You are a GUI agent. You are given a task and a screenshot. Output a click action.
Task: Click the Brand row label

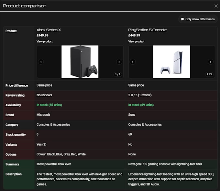pos(9,115)
